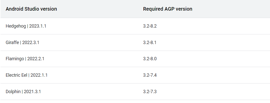Select AGP version 3.2-7.4 text

point(150,75)
